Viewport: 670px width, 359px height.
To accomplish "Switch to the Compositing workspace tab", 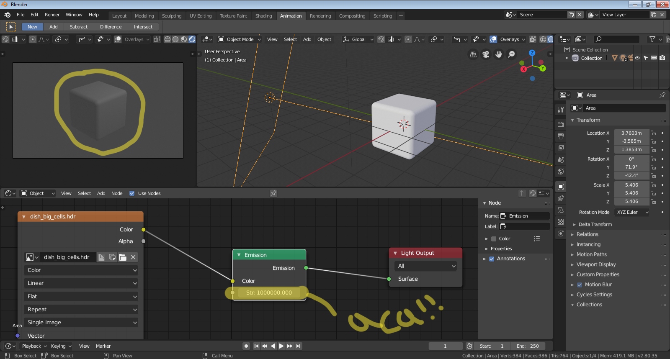I will pos(352,16).
